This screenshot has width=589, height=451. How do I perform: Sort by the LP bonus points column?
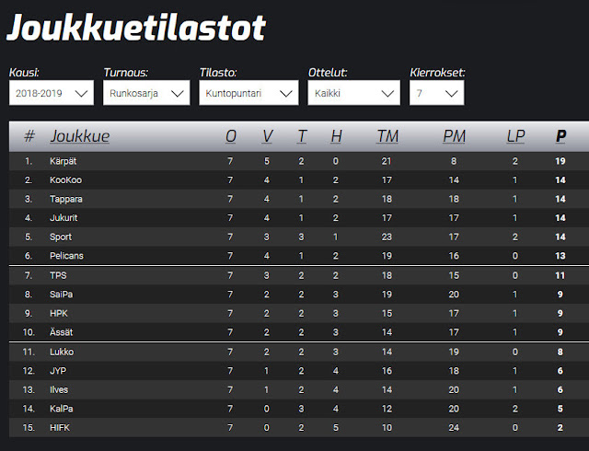[515, 136]
